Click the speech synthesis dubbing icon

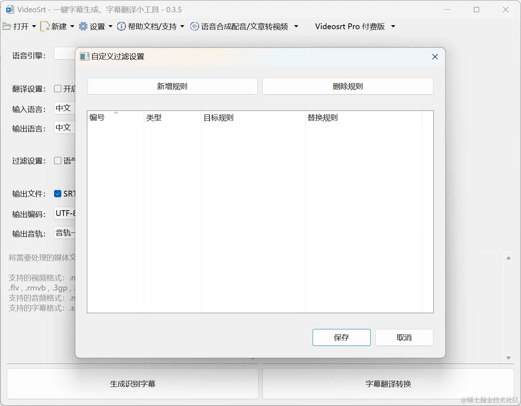tap(194, 26)
